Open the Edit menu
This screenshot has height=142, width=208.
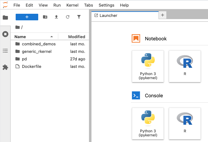click(29, 5)
